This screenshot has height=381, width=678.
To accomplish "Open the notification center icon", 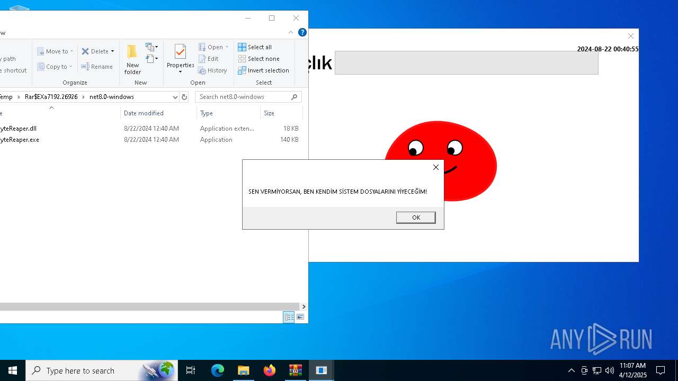I will [661, 370].
